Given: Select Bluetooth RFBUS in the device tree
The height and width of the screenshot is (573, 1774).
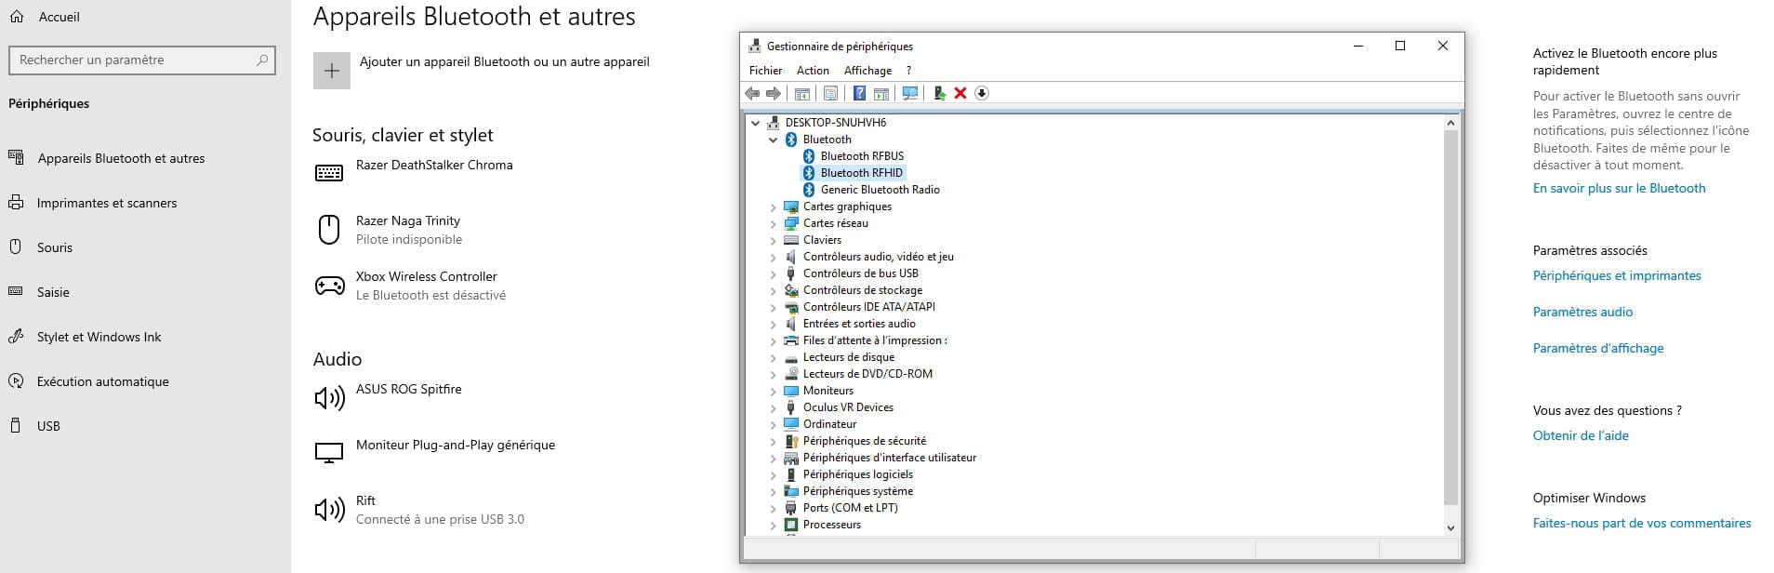Looking at the screenshot, I should (862, 156).
